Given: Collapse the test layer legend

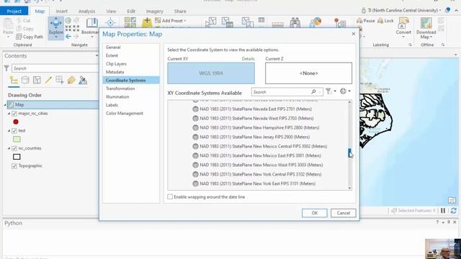Looking at the screenshot, I should pyautogui.click(x=9, y=131).
